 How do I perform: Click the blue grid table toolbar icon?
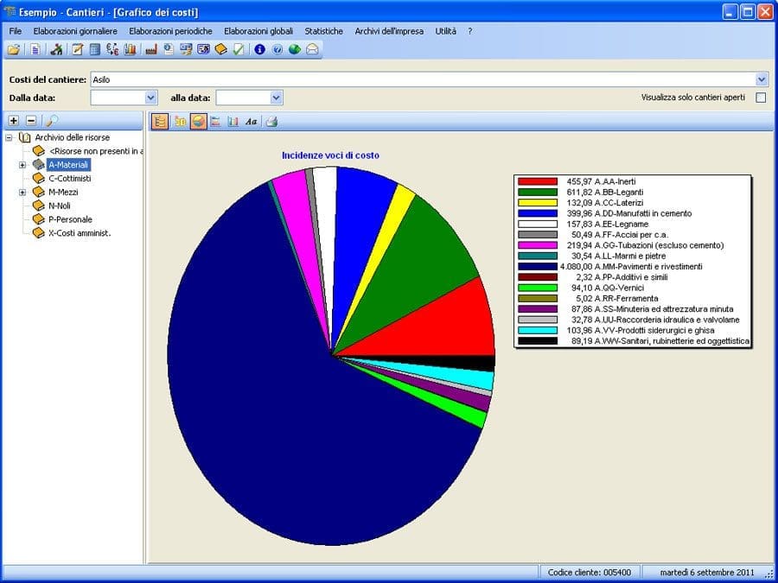pyautogui.click(x=95, y=49)
